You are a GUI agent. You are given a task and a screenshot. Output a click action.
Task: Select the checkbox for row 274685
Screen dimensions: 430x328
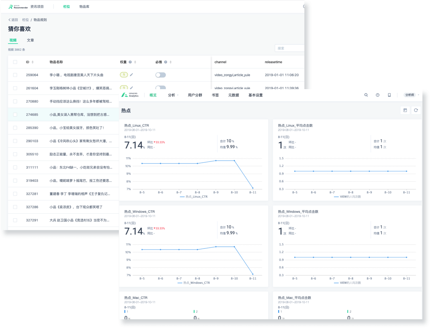(15, 114)
